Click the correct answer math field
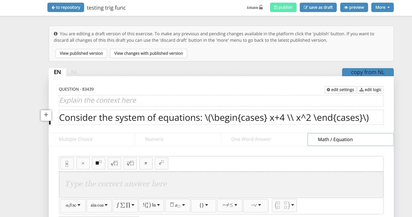 221,184
